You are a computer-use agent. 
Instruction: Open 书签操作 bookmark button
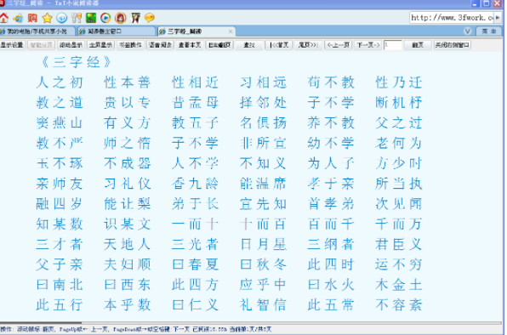tap(130, 45)
